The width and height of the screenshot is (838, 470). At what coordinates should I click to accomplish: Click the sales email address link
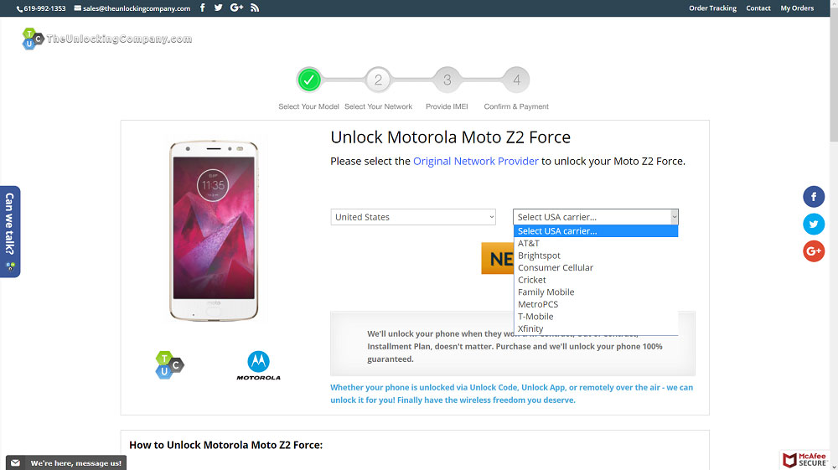[x=132, y=8]
